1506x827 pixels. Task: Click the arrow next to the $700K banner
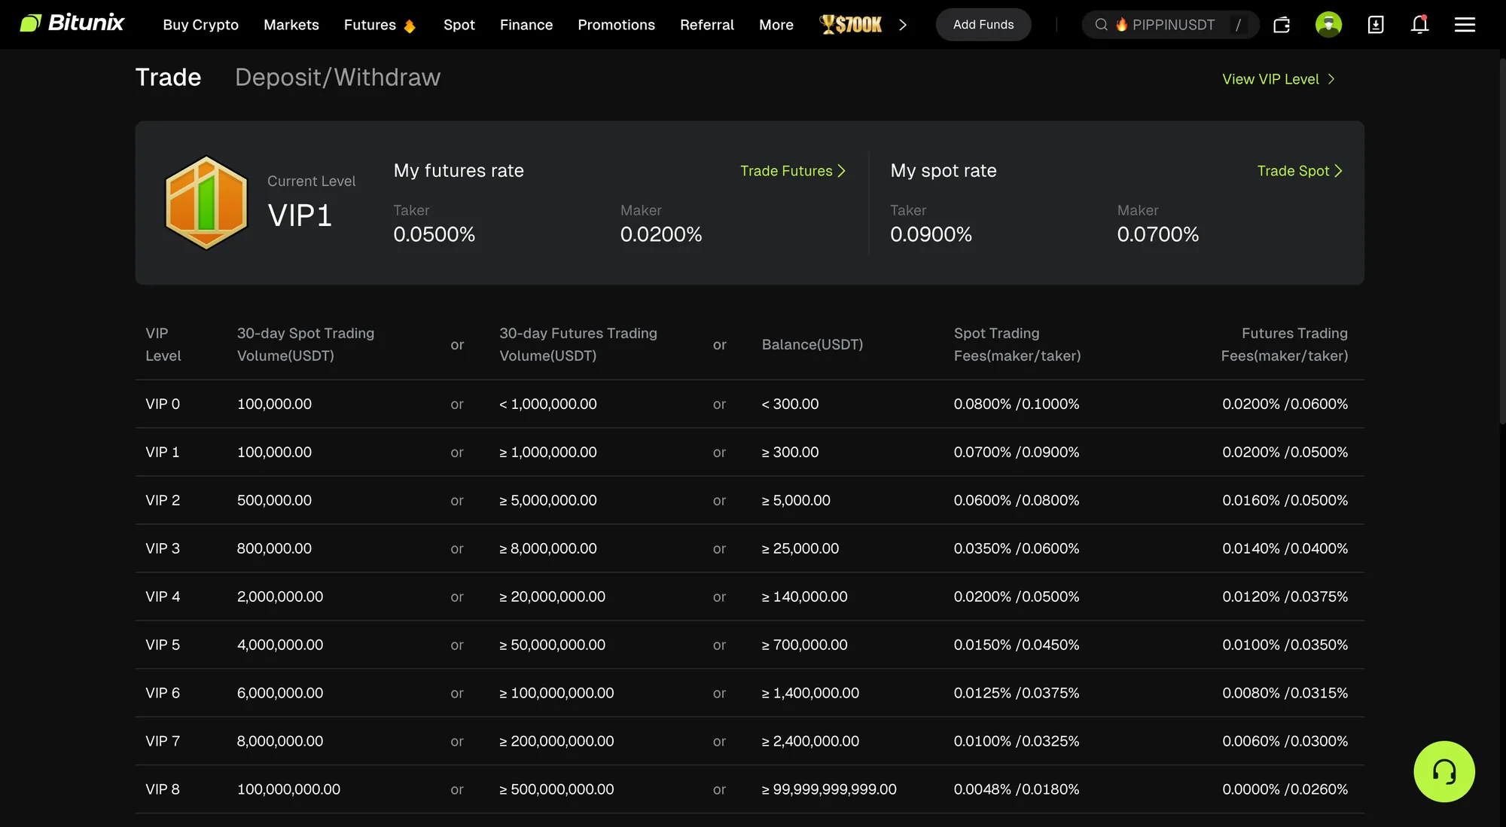pyautogui.click(x=903, y=25)
